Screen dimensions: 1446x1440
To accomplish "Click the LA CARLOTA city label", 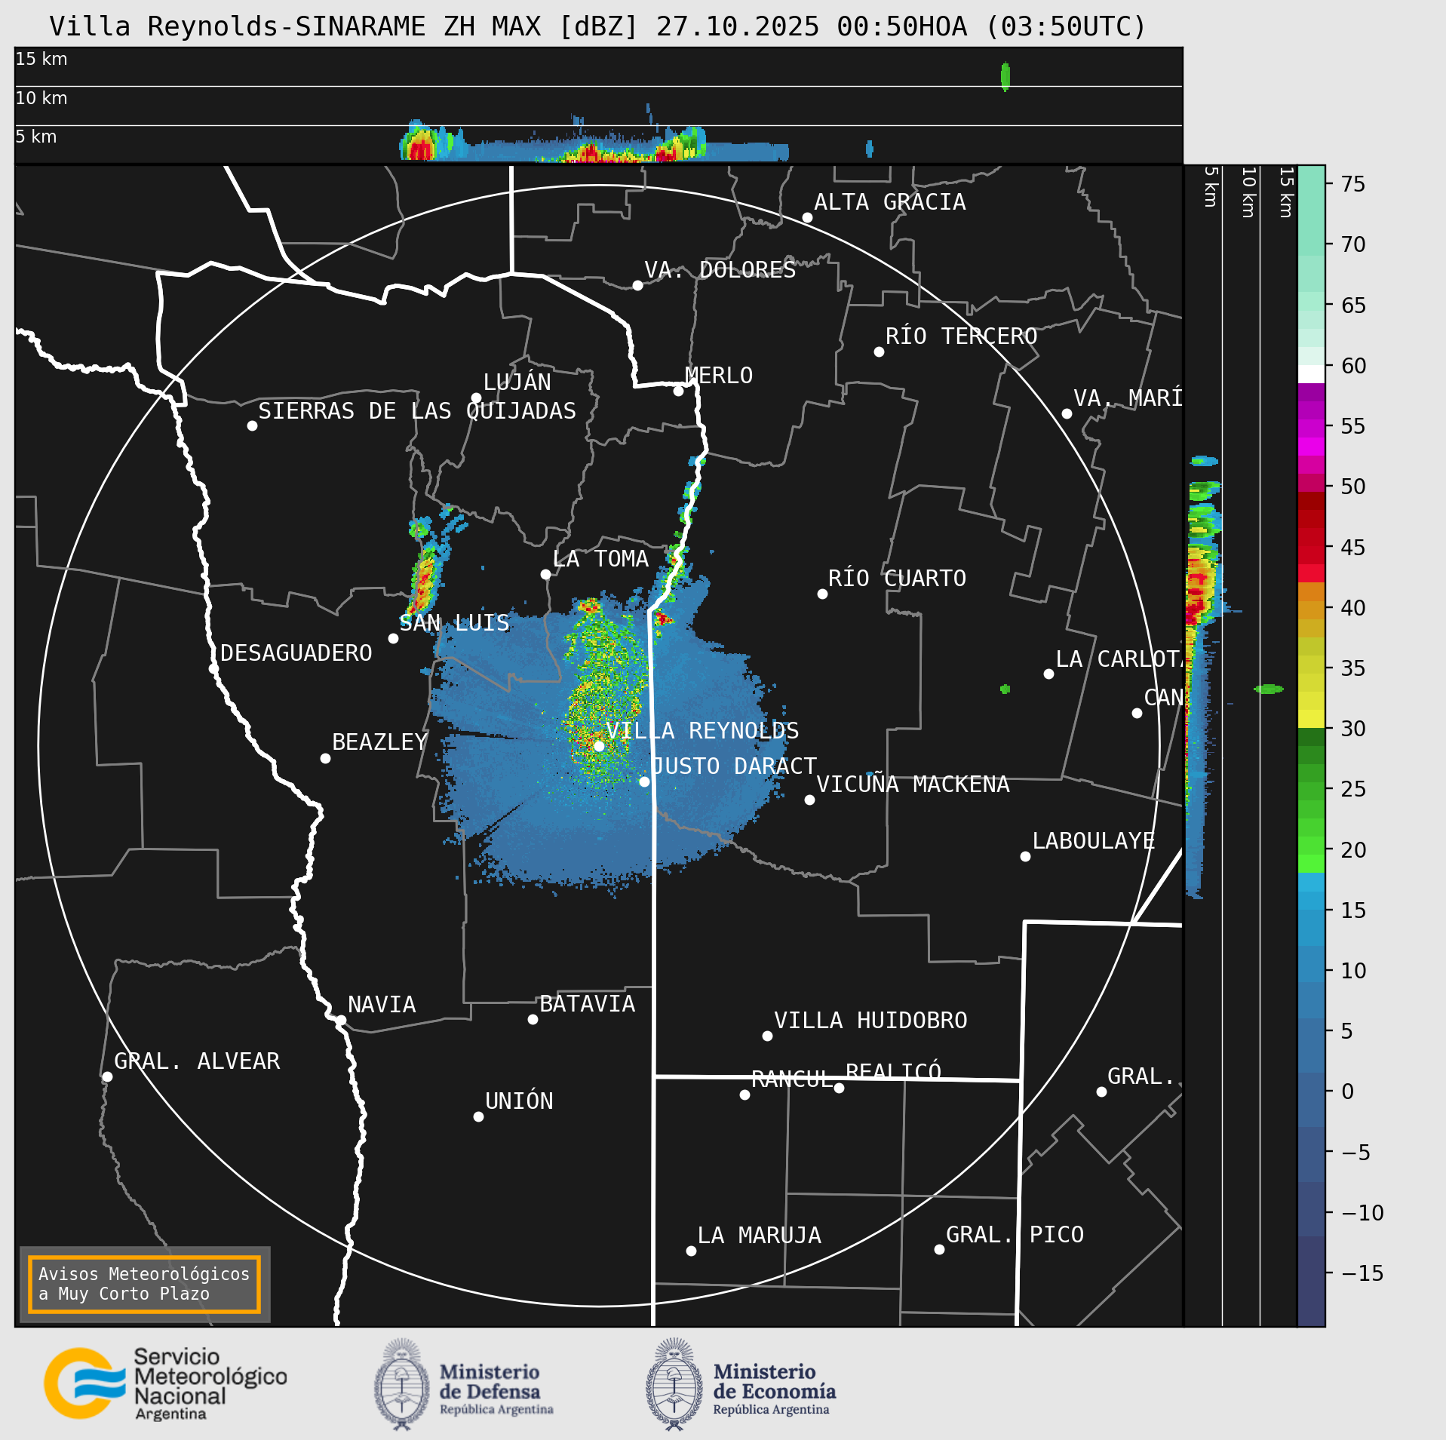I will coord(1119,659).
